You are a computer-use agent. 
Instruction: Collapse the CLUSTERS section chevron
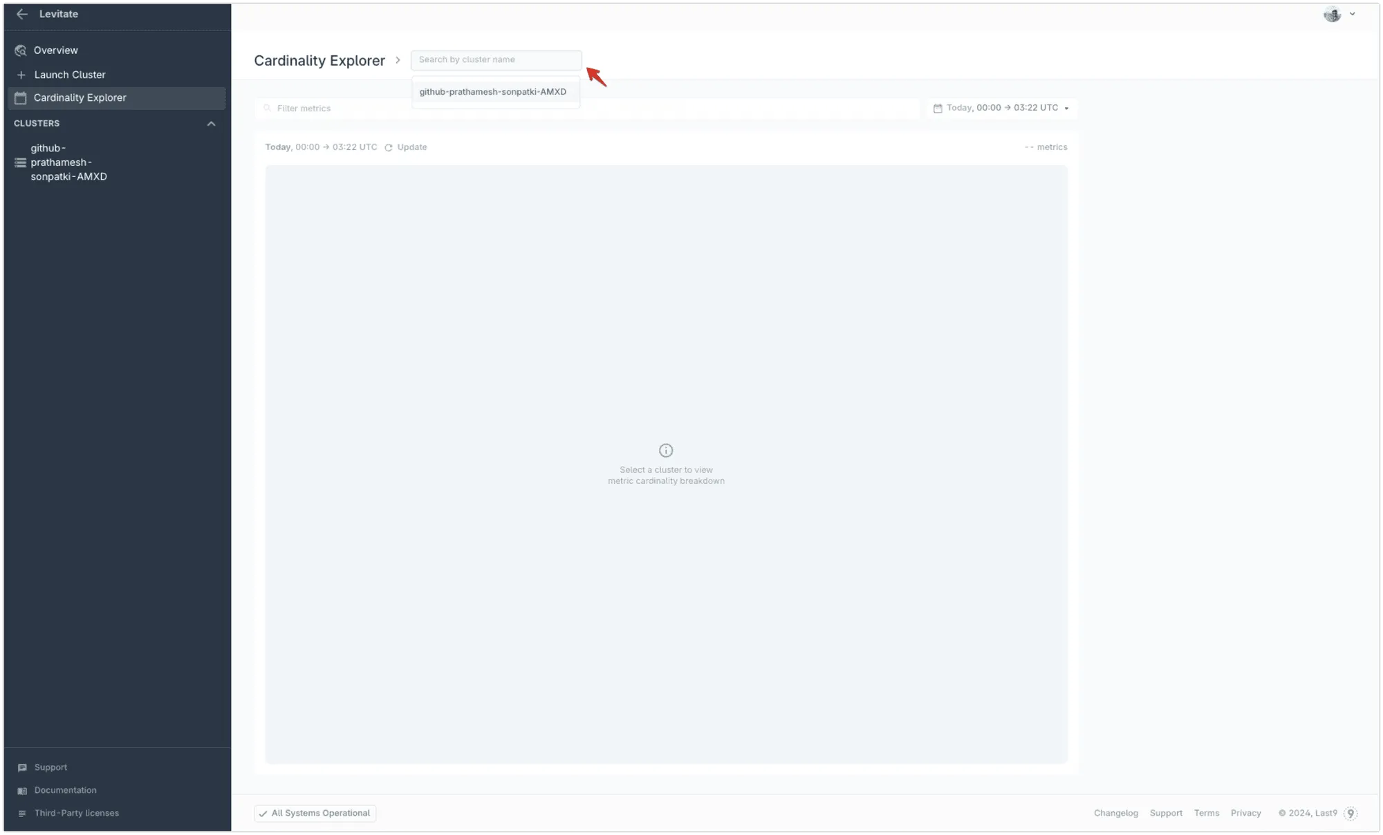pyautogui.click(x=212, y=124)
